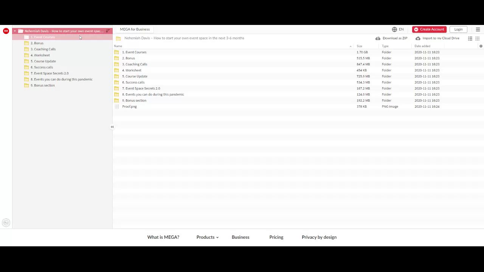Click the breadcrumb folder title text
484x272 pixels.
click(x=184, y=38)
